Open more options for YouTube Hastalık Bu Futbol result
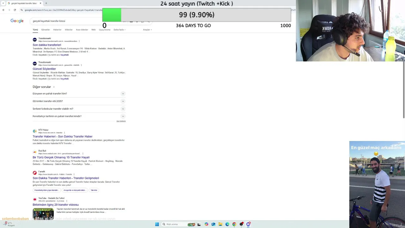 [x=67, y=201]
